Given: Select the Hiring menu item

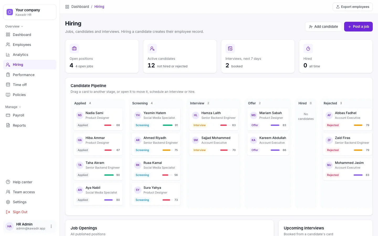Looking at the screenshot, I should 30,65.
